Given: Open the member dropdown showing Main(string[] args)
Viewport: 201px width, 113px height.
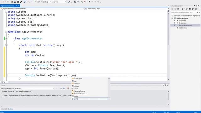Looking at the screenshot, I should click(127, 8).
